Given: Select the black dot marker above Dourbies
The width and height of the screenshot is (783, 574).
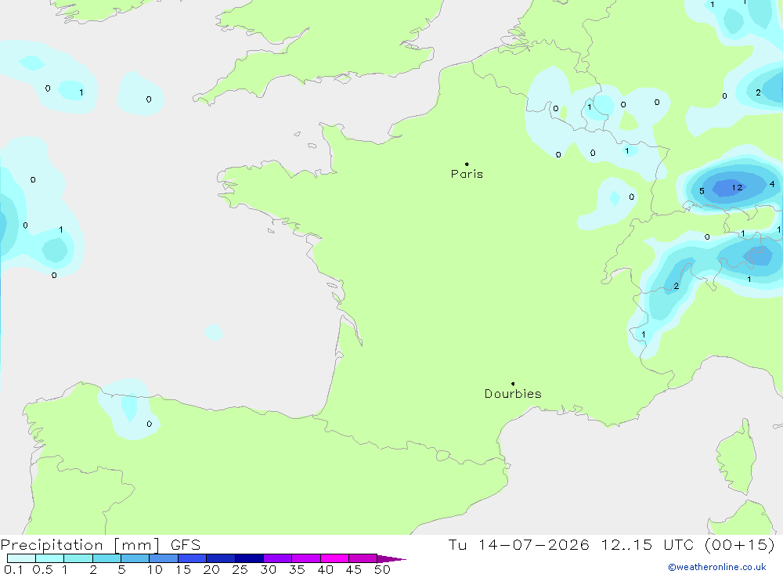Looking at the screenshot, I should tap(513, 384).
